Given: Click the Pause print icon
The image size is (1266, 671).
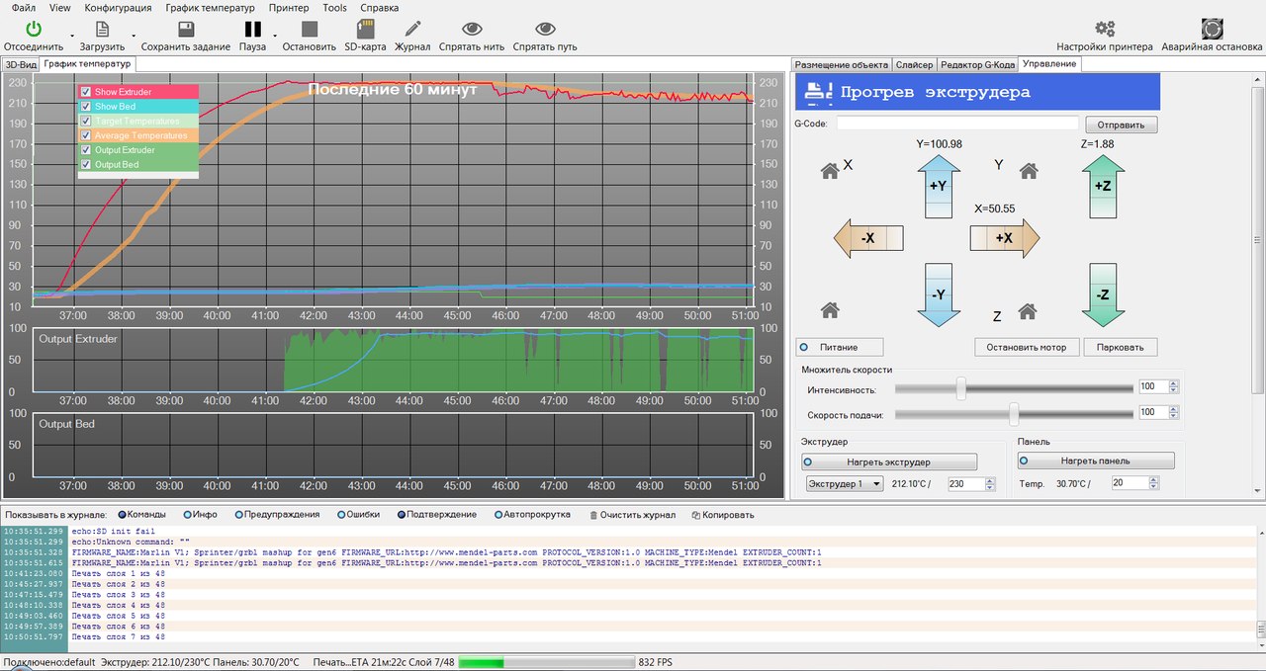Looking at the screenshot, I should point(252,30).
